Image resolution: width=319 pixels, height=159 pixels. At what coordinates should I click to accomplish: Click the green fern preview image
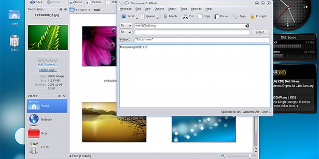[48, 37]
